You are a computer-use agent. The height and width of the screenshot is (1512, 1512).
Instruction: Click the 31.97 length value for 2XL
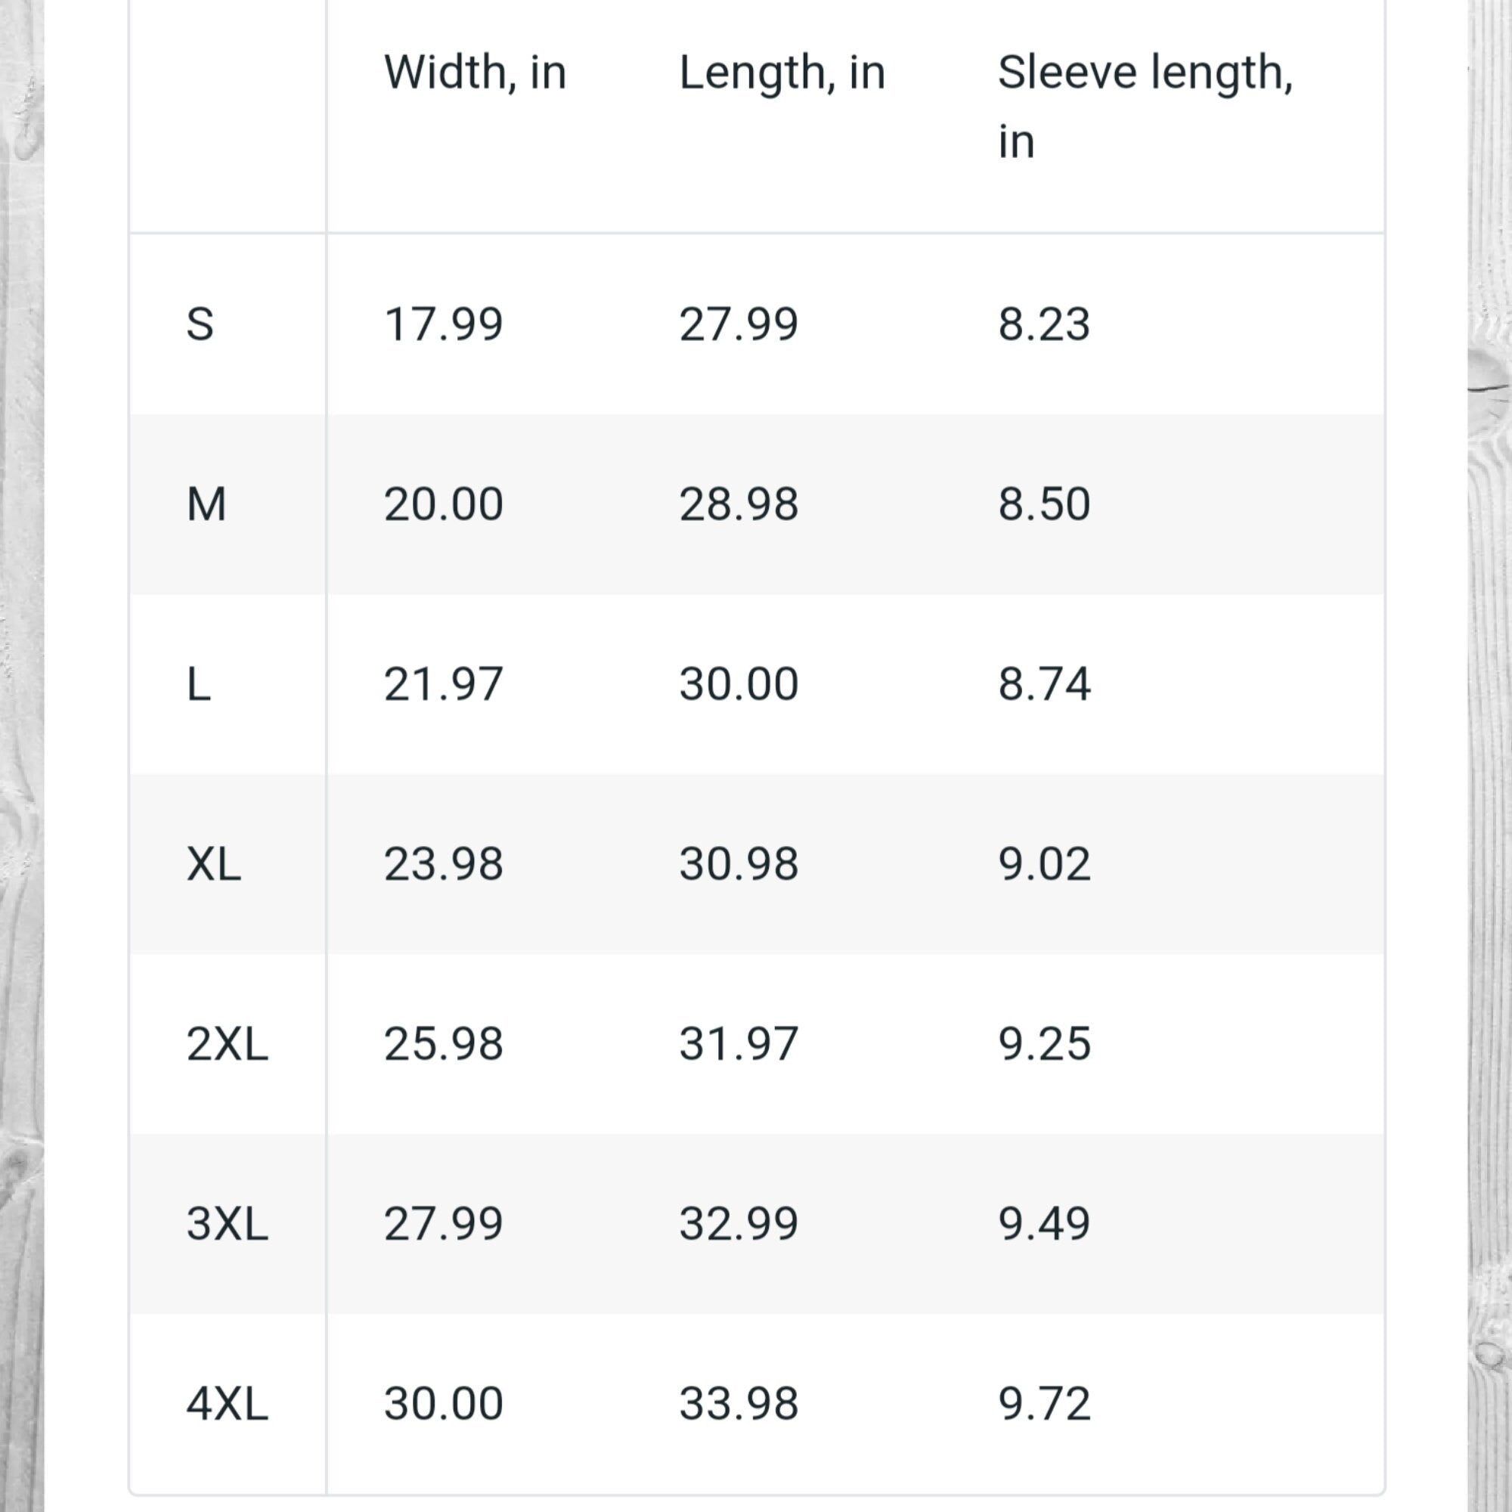pyautogui.click(x=739, y=1043)
